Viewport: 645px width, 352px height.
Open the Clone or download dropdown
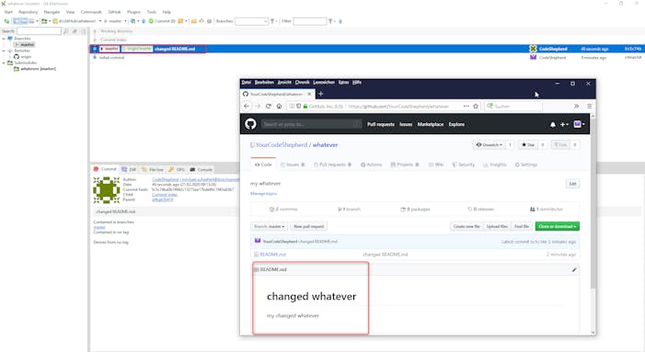point(558,227)
